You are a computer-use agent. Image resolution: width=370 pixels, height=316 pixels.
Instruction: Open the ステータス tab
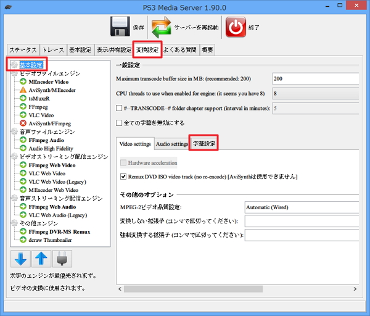(23, 50)
